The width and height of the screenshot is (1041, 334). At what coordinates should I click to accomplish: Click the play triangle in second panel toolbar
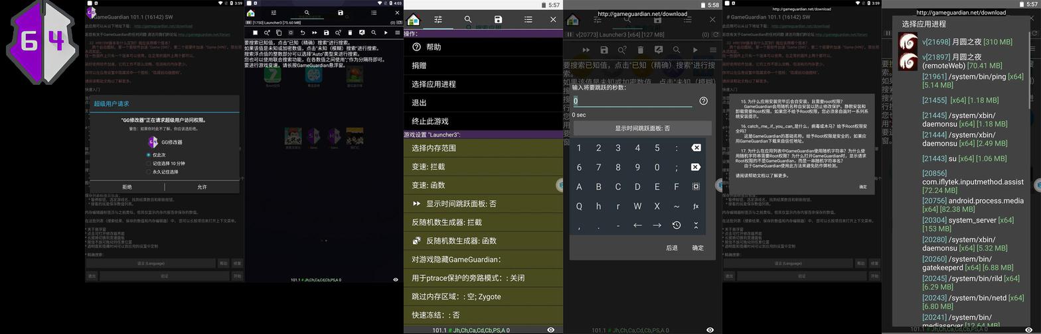[x=386, y=32]
